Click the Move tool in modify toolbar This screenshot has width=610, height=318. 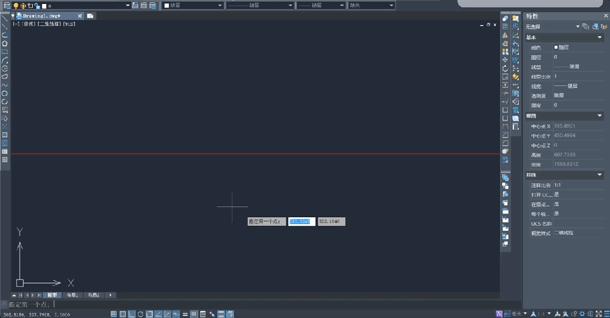pyautogui.click(x=505, y=60)
